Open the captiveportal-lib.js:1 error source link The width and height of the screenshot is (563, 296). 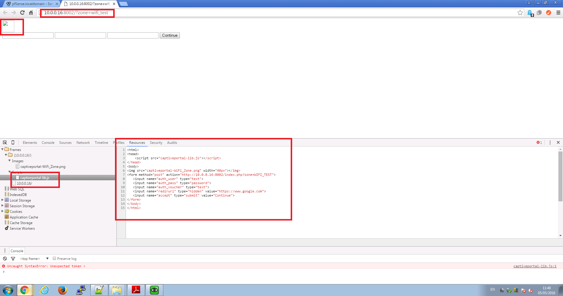pyautogui.click(x=535, y=266)
